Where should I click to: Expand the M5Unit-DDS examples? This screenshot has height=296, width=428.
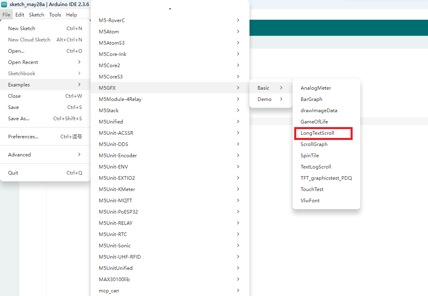click(170, 144)
